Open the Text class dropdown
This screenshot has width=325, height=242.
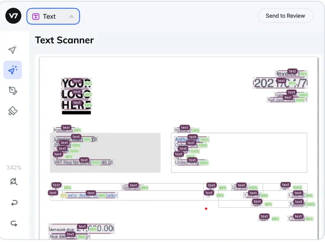[x=53, y=16]
